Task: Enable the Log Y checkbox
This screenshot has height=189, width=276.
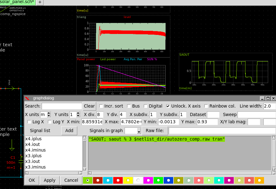Action: [50, 122]
